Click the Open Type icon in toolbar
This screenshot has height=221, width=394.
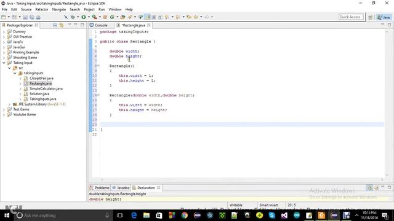point(123,17)
